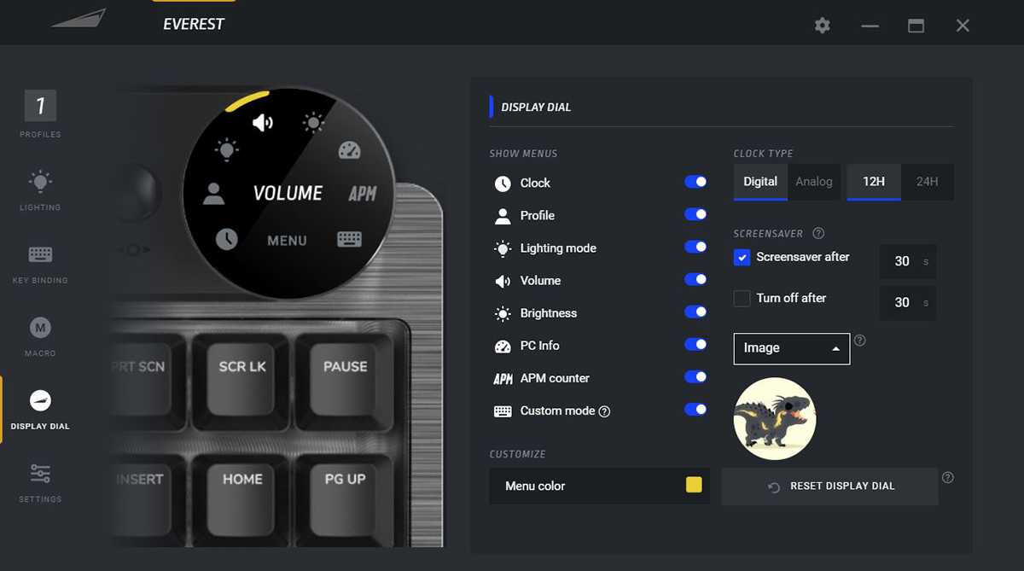Screen dimensions: 1024x571
Task: Select the 24H clock format
Action: (x=927, y=182)
